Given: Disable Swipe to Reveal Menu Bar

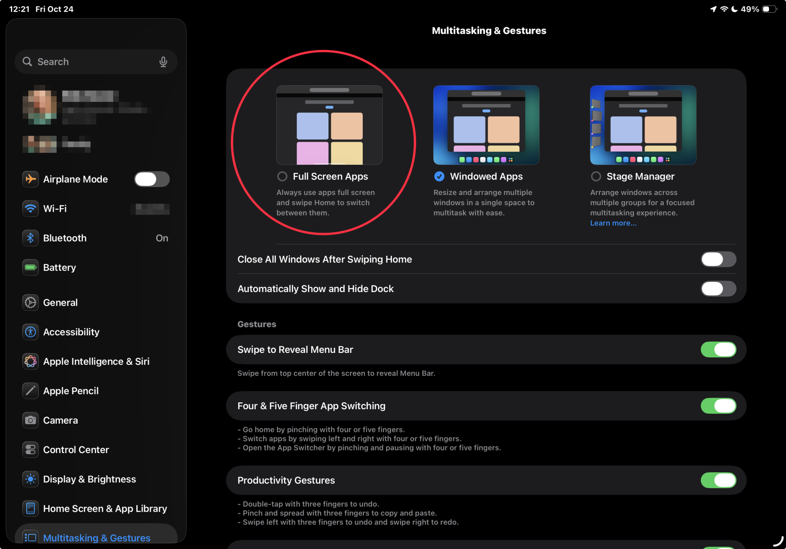Looking at the screenshot, I should click(x=718, y=350).
